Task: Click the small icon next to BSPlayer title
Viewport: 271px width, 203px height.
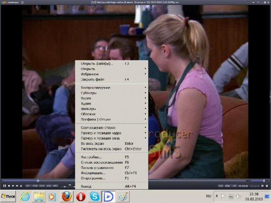Action: [23, 2]
